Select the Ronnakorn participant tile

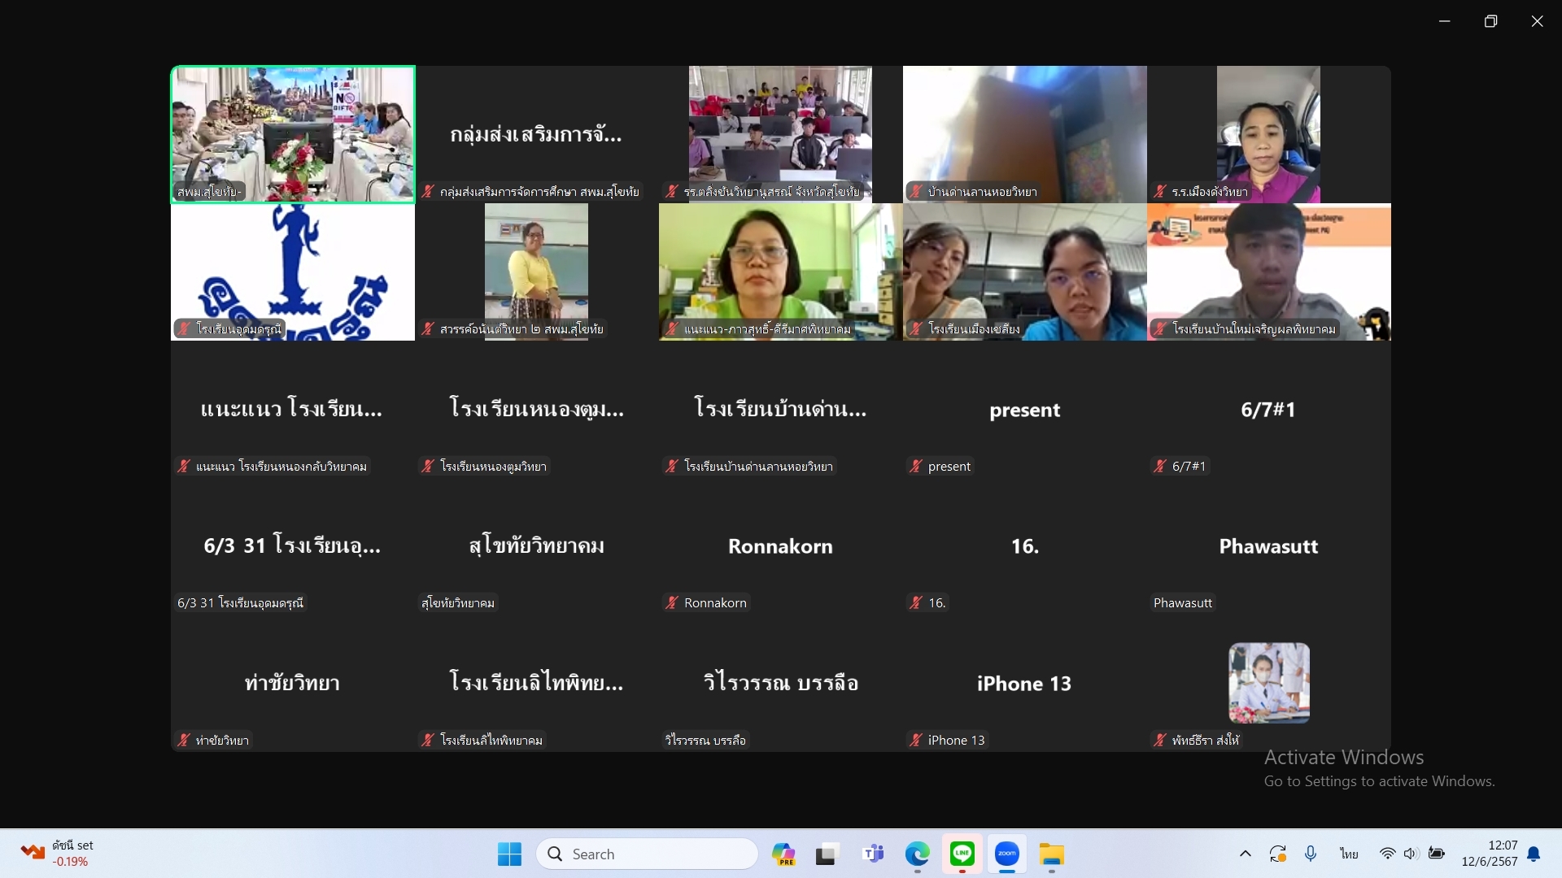(x=780, y=546)
